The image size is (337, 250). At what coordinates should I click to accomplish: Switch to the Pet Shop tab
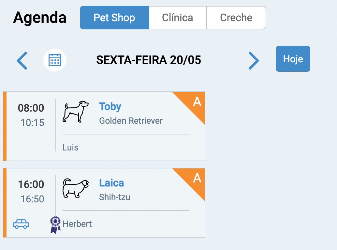[x=114, y=18]
